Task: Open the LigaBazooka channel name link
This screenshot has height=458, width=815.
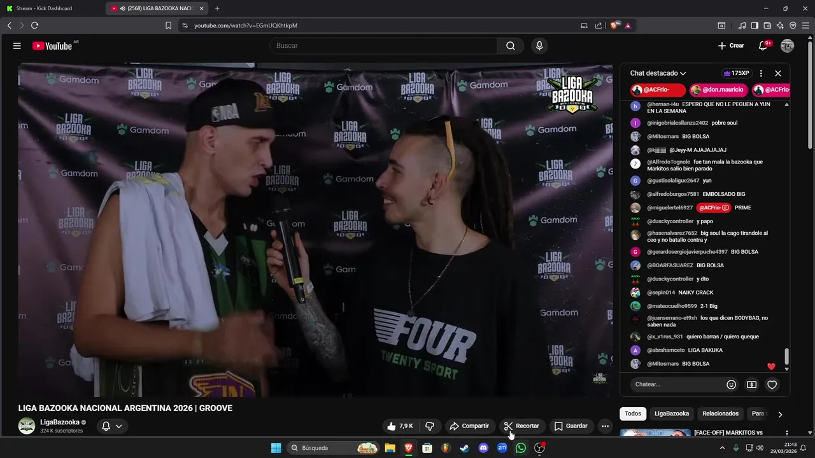Action: tap(60, 422)
